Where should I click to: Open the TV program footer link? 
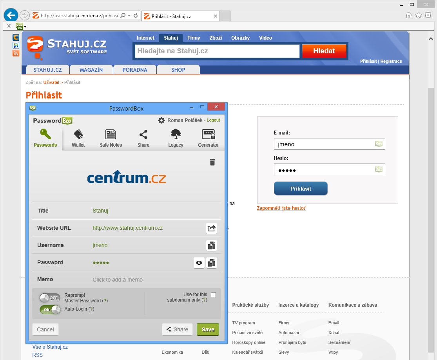tap(243, 323)
